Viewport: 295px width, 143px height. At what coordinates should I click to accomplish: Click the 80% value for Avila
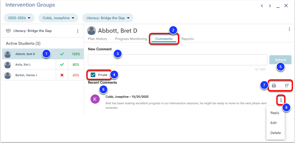click(x=76, y=65)
